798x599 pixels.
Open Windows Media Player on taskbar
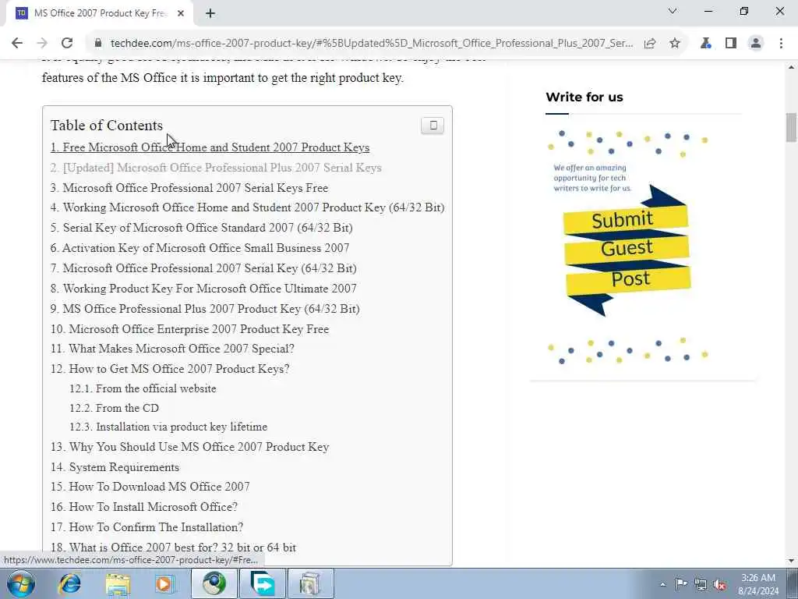click(165, 583)
